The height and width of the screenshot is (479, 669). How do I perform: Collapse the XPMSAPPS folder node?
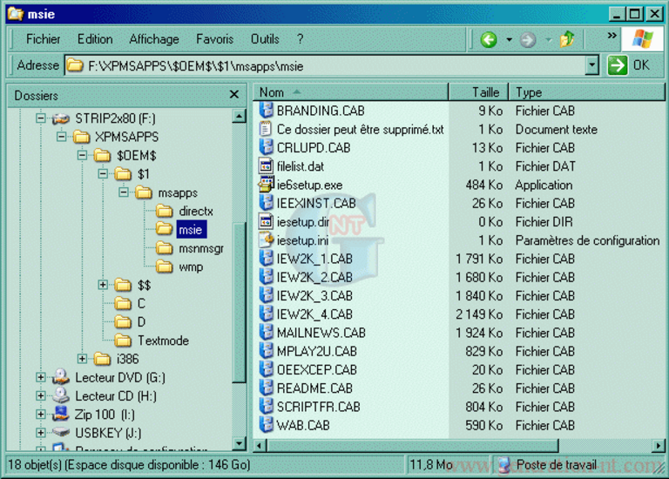click(x=62, y=137)
